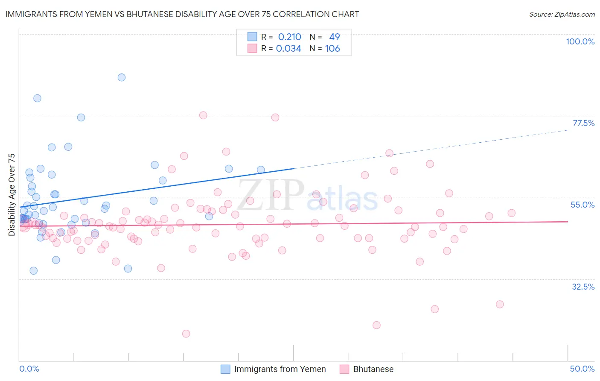Click the 50.0% x-axis label
This screenshot has height=381, width=600.
(582, 369)
